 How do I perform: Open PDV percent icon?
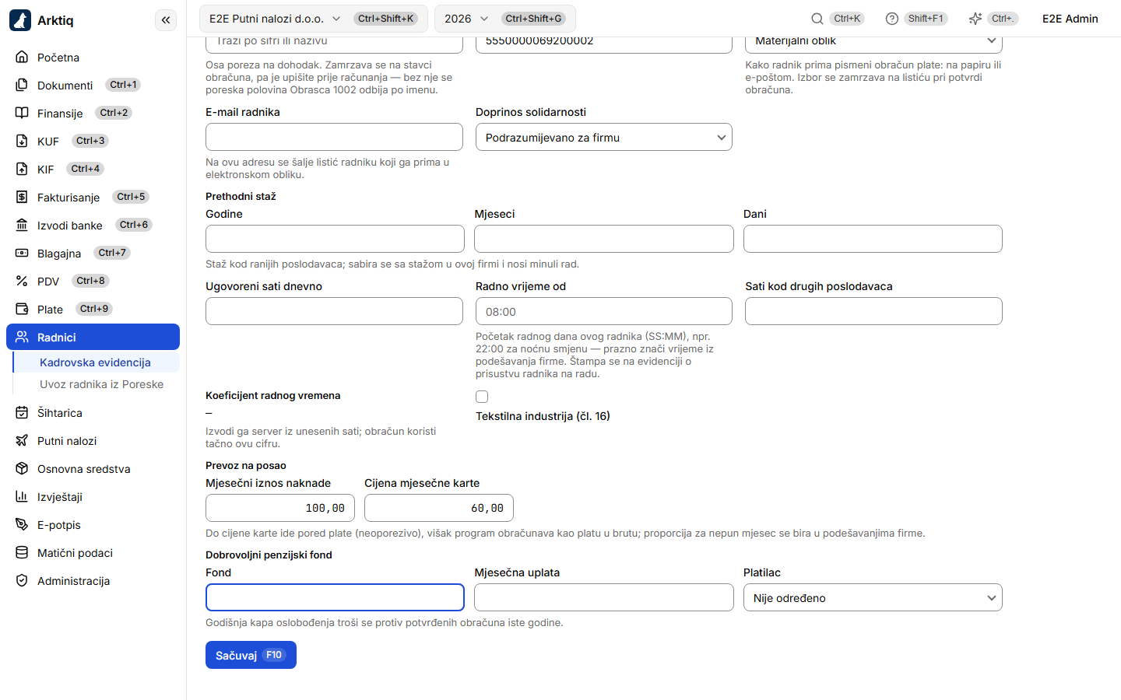point(22,282)
